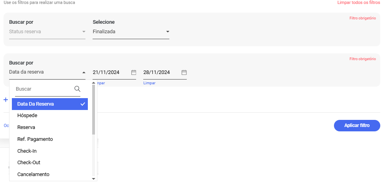Click Limpar under the end date

tap(149, 83)
